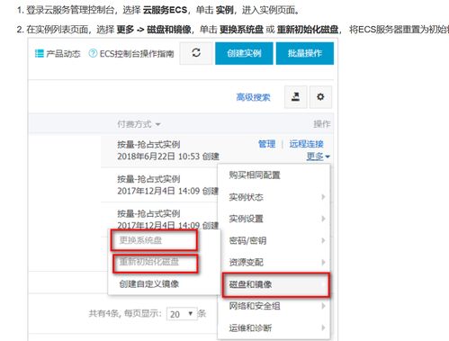Select 创建自定义镜像 submenu entry
This screenshot has width=449, height=341.
(x=149, y=283)
